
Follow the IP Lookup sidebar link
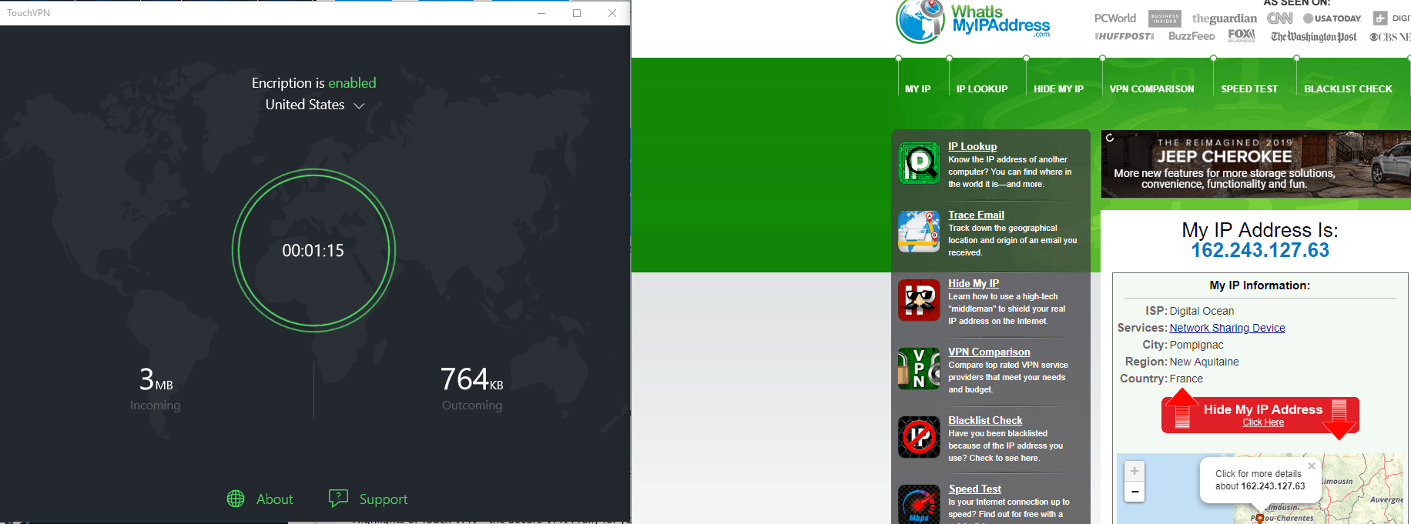click(x=972, y=146)
